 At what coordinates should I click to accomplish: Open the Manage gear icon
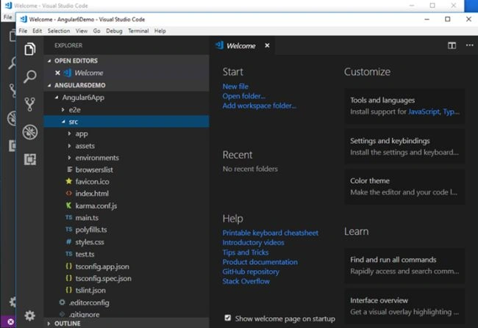pyautogui.click(x=30, y=316)
